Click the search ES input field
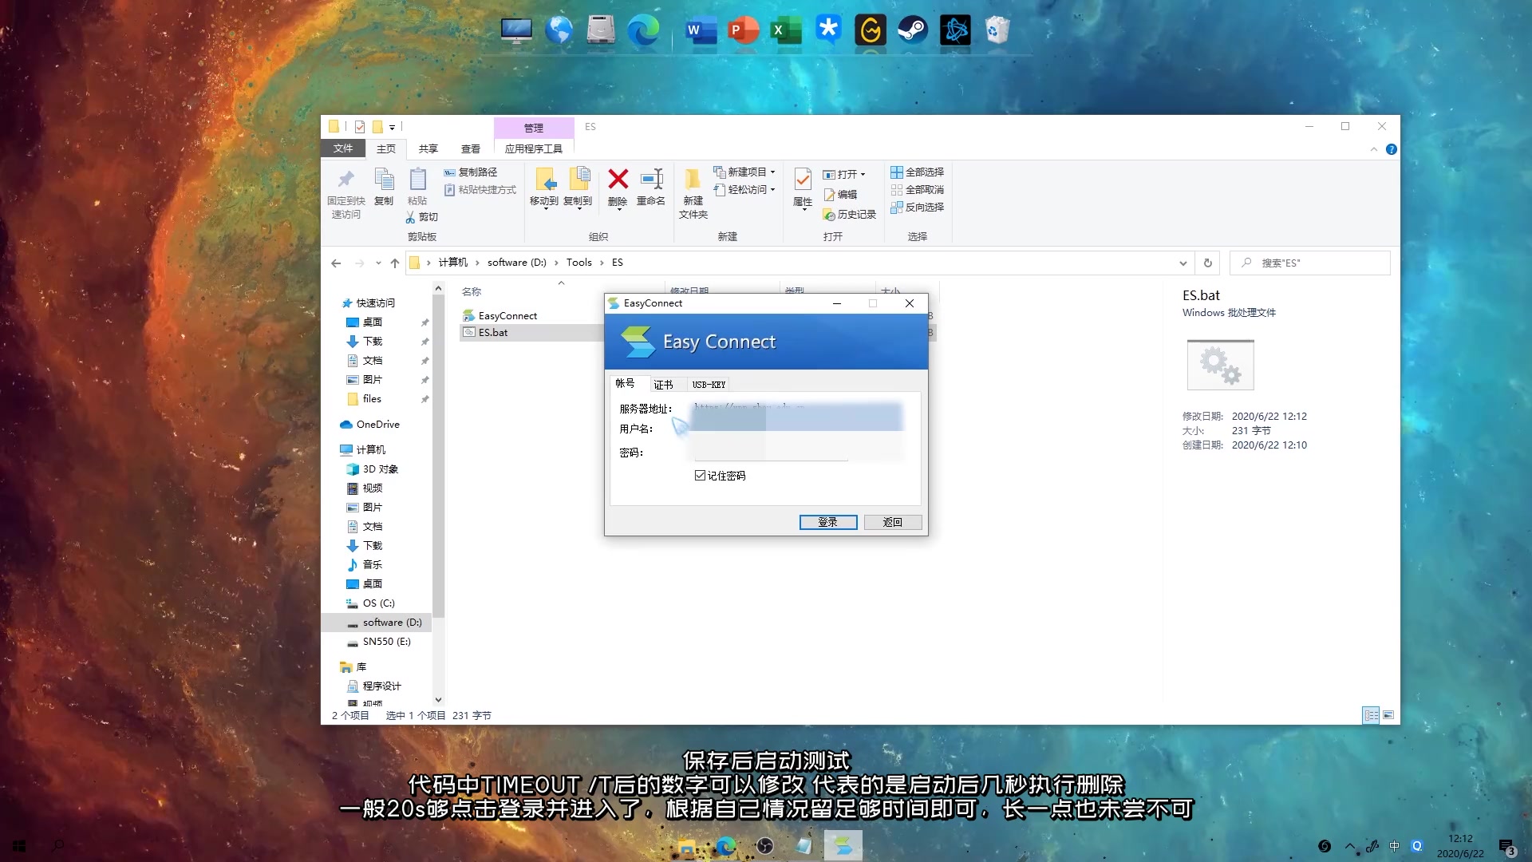Image resolution: width=1532 pixels, height=862 pixels. (1310, 263)
